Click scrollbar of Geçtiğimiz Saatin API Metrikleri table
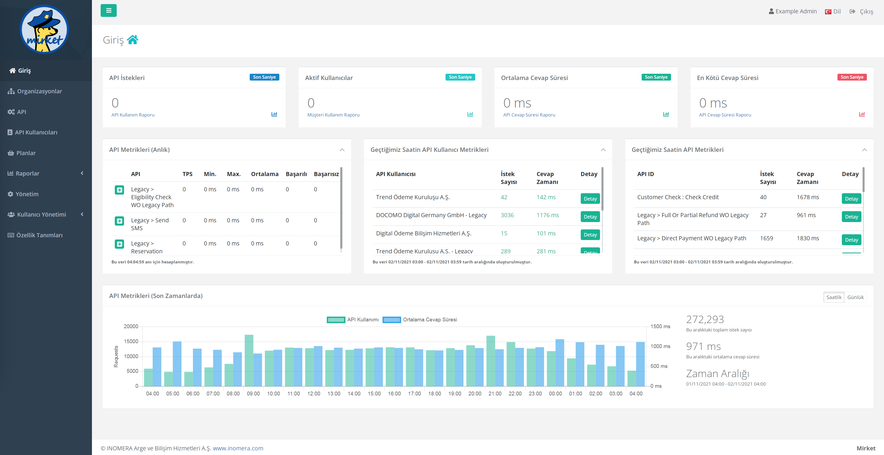884x455 pixels. (x=863, y=180)
